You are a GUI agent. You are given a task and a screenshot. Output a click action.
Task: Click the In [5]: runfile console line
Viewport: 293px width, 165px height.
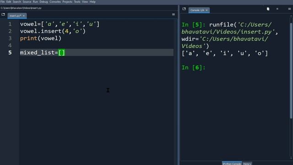(230, 35)
